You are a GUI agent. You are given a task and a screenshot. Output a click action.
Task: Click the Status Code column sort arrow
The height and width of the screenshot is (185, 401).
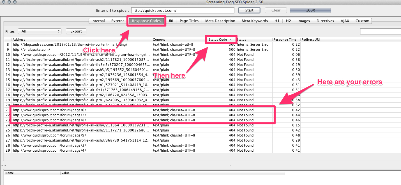tap(231, 40)
